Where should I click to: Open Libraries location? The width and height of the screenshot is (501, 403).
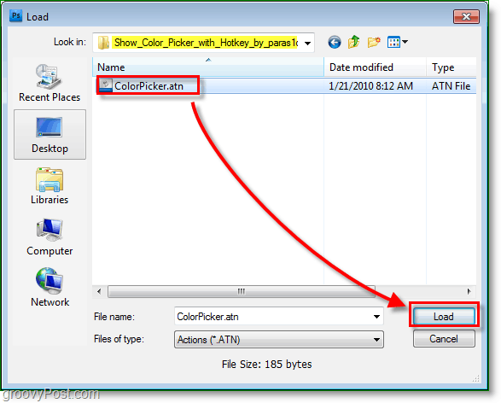tap(50, 185)
